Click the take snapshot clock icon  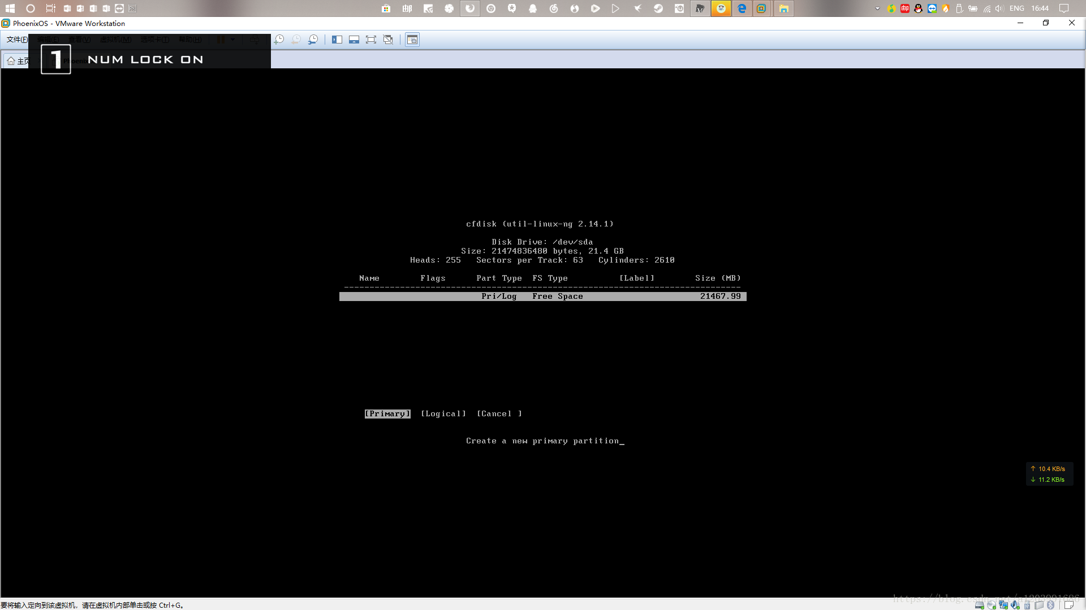tap(279, 40)
